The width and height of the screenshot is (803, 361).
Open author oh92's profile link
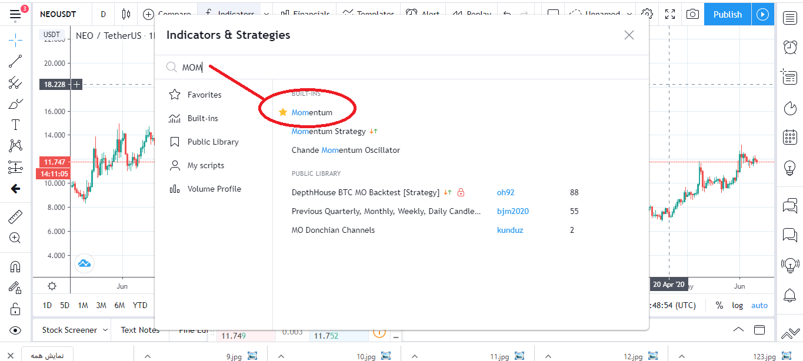[x=506, y=192]
